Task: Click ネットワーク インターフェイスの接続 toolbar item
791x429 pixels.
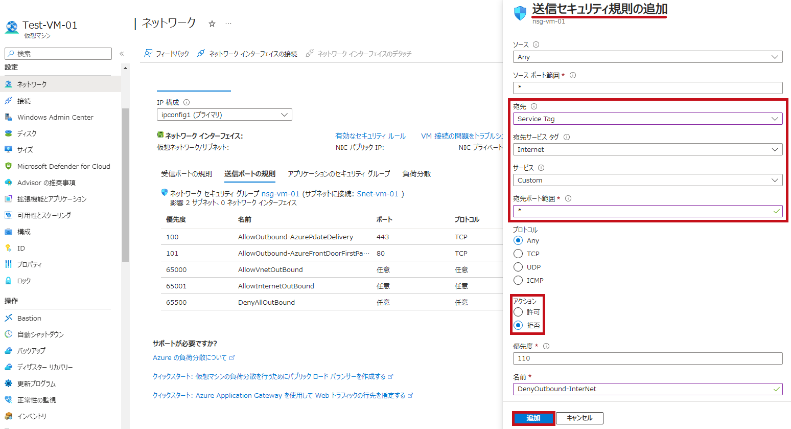Action: coord(247,54)
